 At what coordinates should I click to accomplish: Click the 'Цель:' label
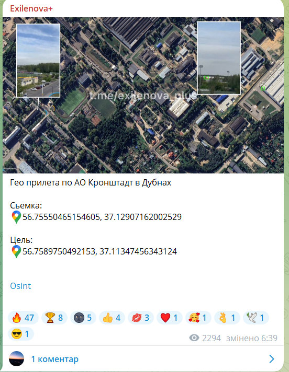(x=21, y=240)
